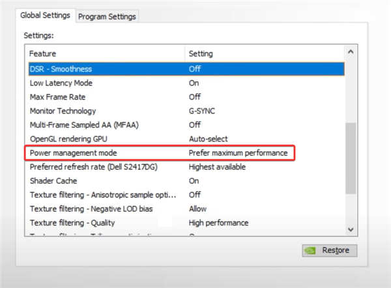Click the NVIDIA logo on Restore button
Screen dimensions: 391x288
point(313,250)
